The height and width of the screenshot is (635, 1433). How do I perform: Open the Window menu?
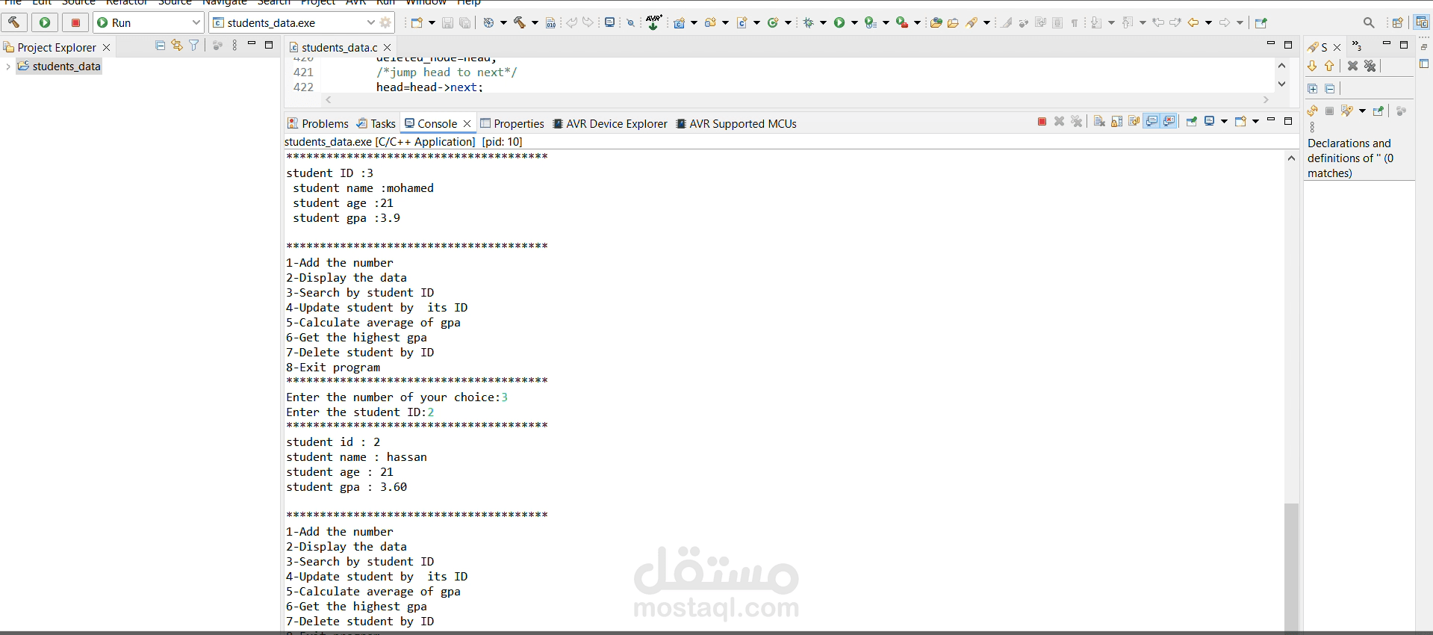(426, 2)
